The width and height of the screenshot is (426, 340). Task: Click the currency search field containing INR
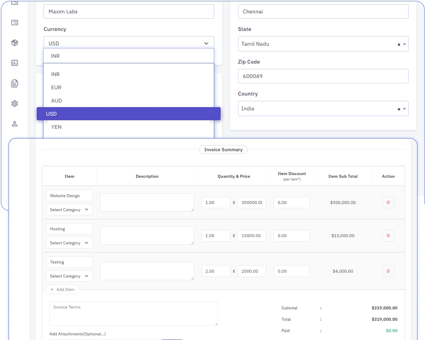point(129,56)
